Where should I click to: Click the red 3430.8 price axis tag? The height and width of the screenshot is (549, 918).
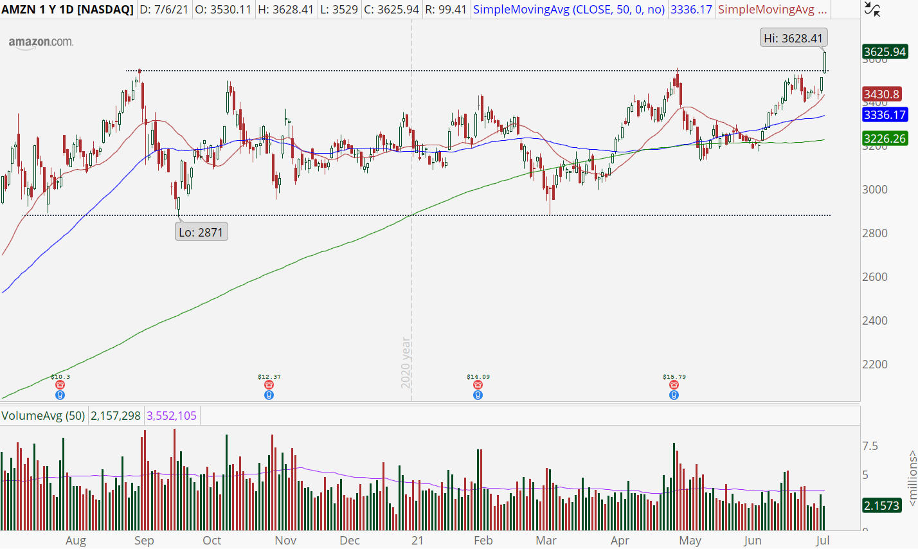[881, 94]
